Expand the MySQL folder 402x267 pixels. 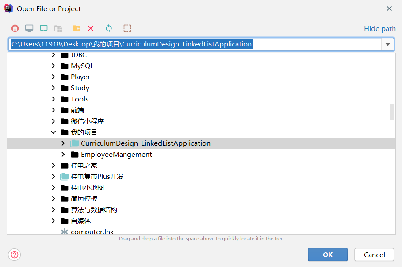[54, 66]
